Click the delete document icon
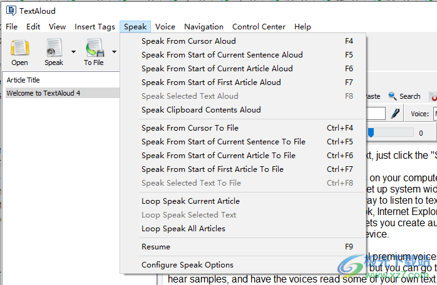 (x=433, y=97)
